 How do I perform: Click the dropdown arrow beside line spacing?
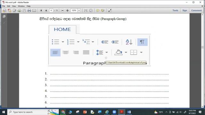107,52
